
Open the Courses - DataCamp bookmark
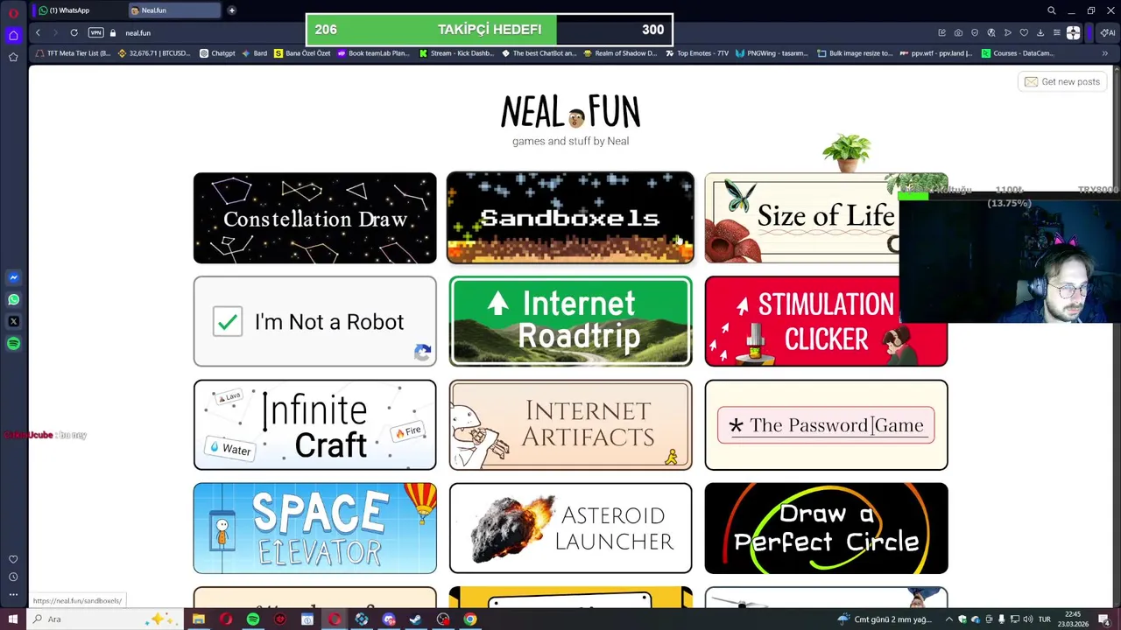[x=1017, y=53]
